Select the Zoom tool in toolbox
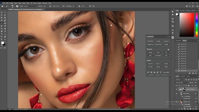This screenshot has height=112, width=199. (x=2, y=40)
